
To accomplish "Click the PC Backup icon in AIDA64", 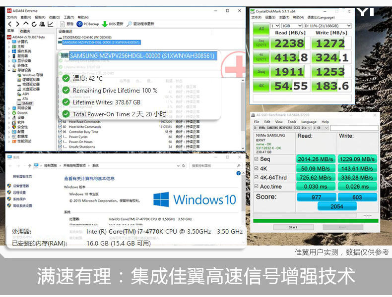I will [79, 24].
